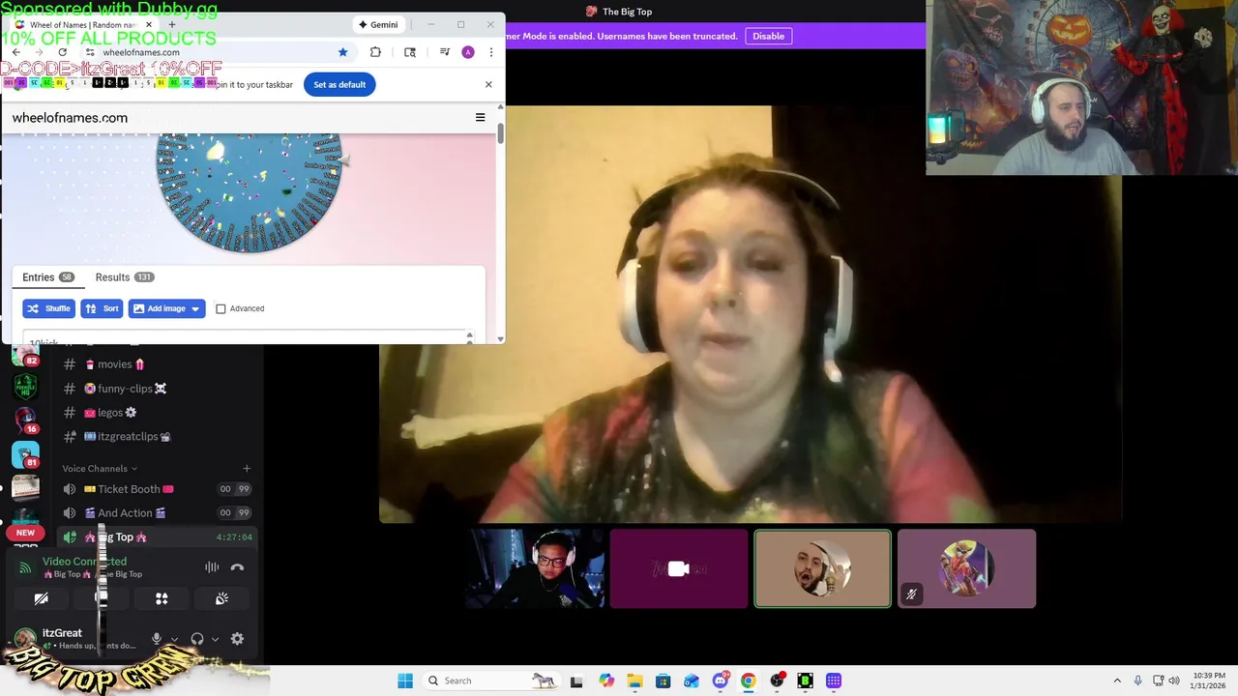Image resolution: width=1238 pixels, height=696 pixels.
Task: Open a new Chrome tab
Action: [x=171, y=24]
